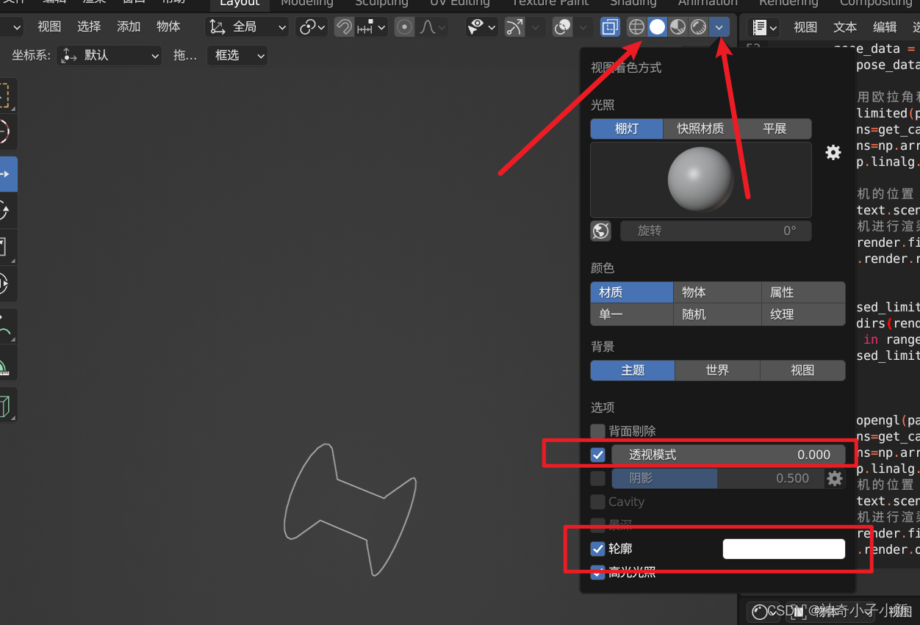This screenshot has height=625, width=920.
Task: Open the 物体 menu in the header
Action: (168, 26)
